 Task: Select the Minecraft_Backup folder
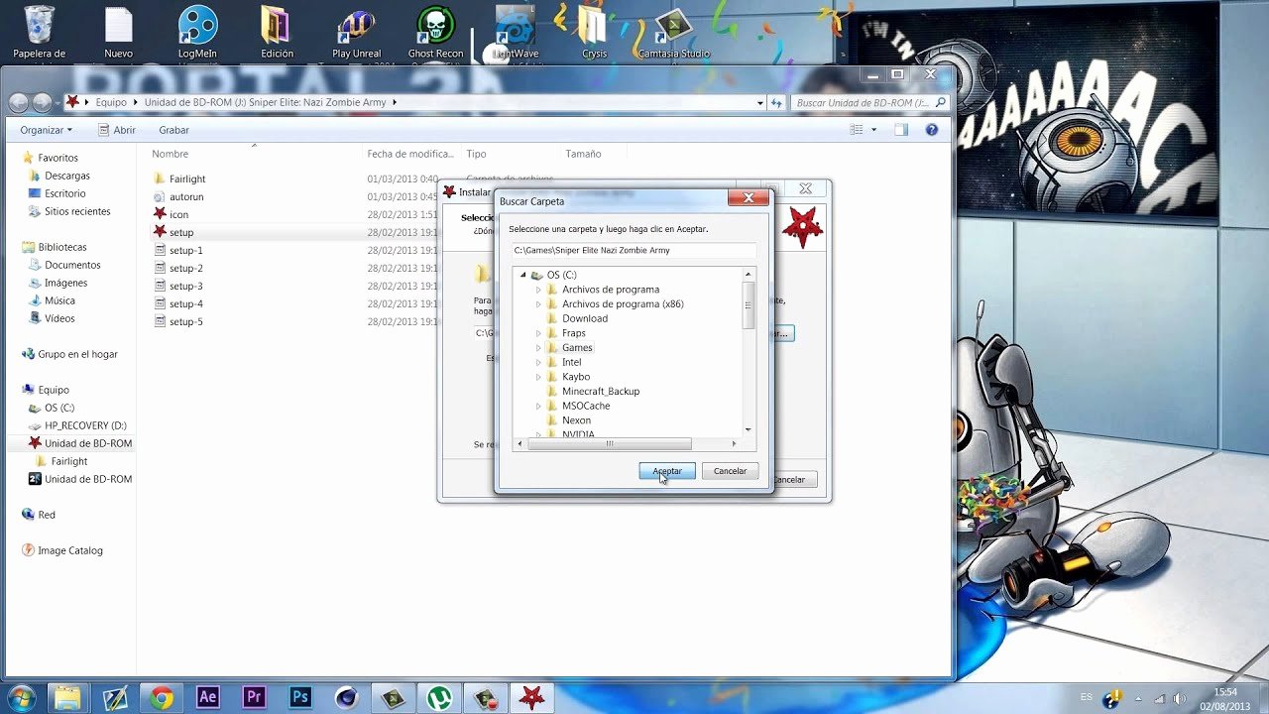point(601,391)
